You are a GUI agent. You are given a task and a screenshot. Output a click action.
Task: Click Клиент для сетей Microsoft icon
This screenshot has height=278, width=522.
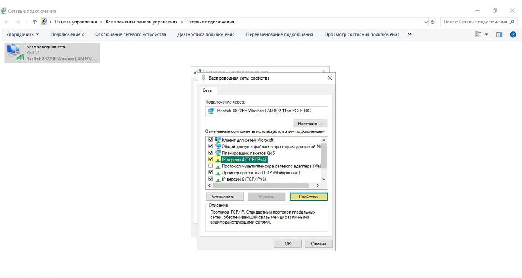click(218, 140)
